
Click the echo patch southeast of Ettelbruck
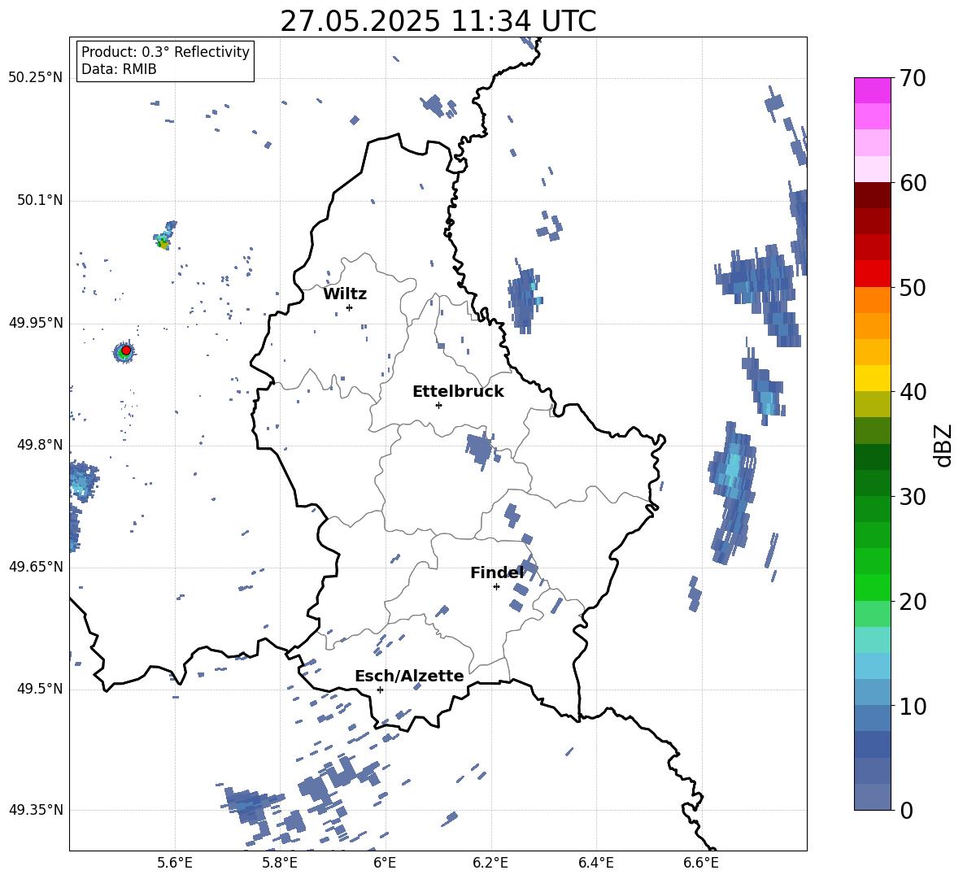pos(480,450)
